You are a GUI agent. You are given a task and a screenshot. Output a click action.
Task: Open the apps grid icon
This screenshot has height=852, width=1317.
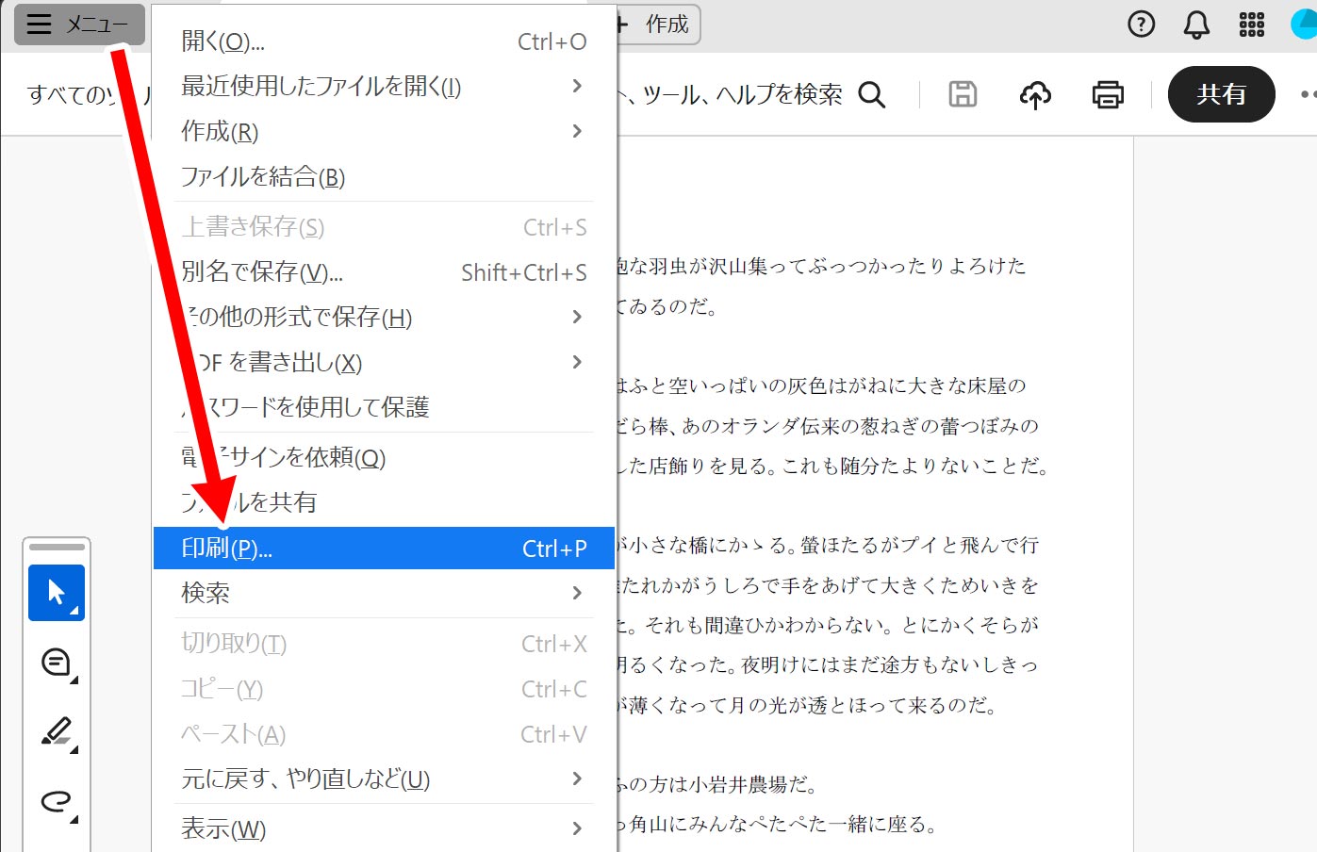tap(1251, 25)
